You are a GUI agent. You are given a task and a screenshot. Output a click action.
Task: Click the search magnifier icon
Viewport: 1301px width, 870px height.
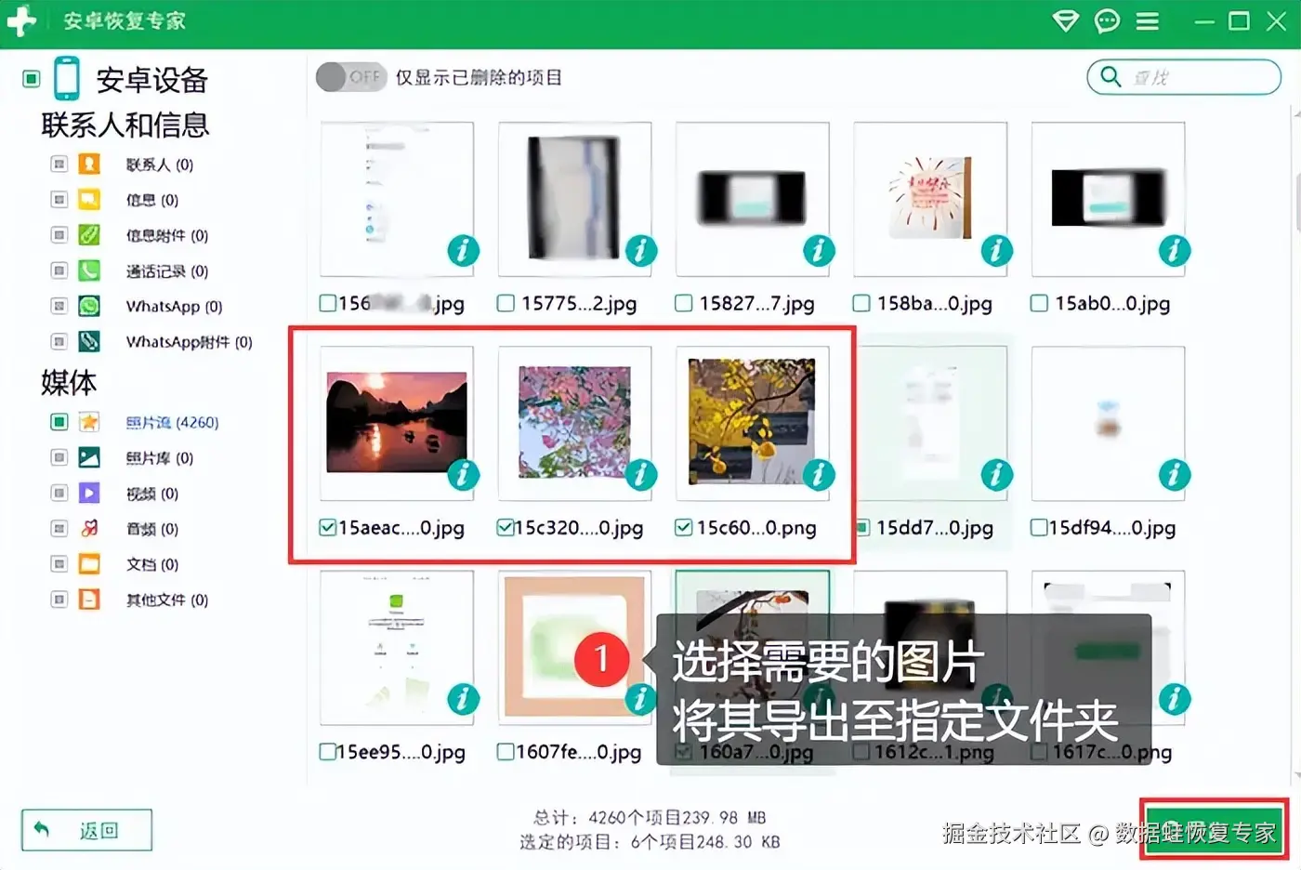point(1110,76)
